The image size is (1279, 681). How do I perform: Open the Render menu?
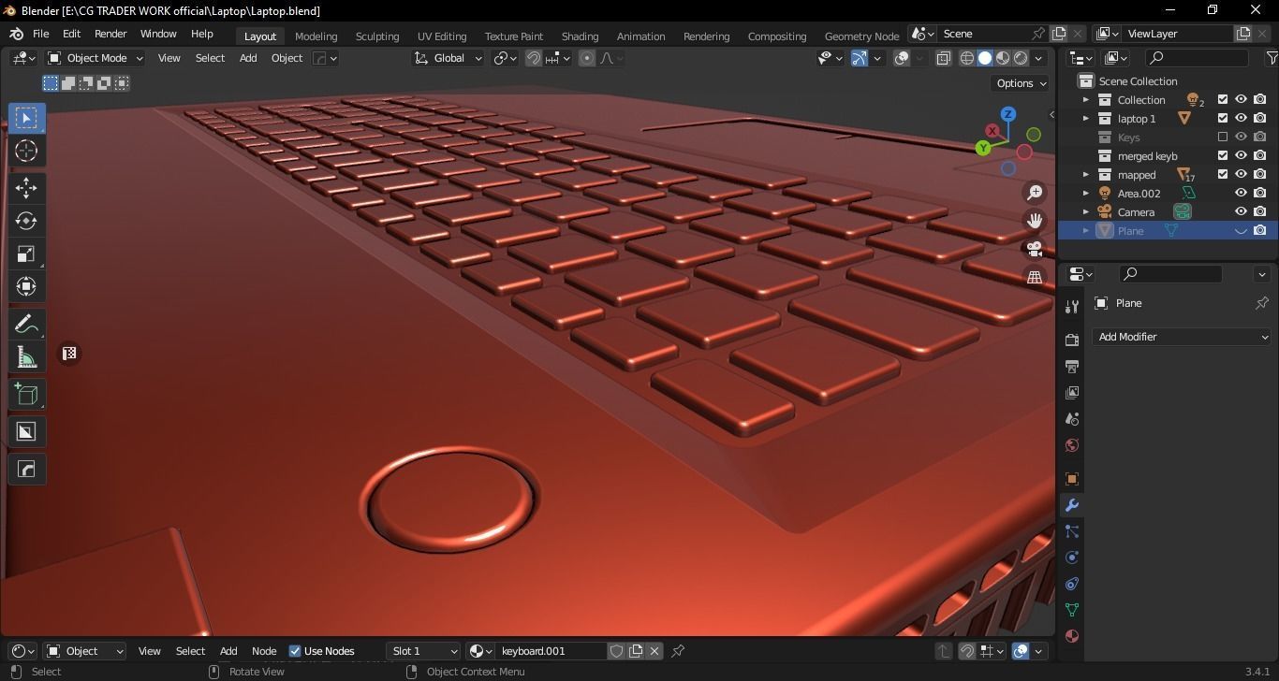tap(110, 34)
